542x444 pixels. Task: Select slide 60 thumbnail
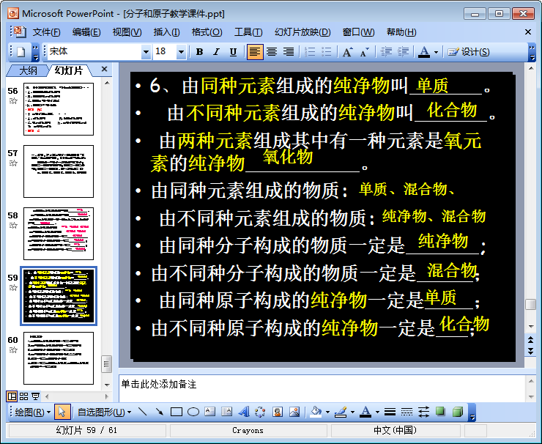(x=59, y=358)
